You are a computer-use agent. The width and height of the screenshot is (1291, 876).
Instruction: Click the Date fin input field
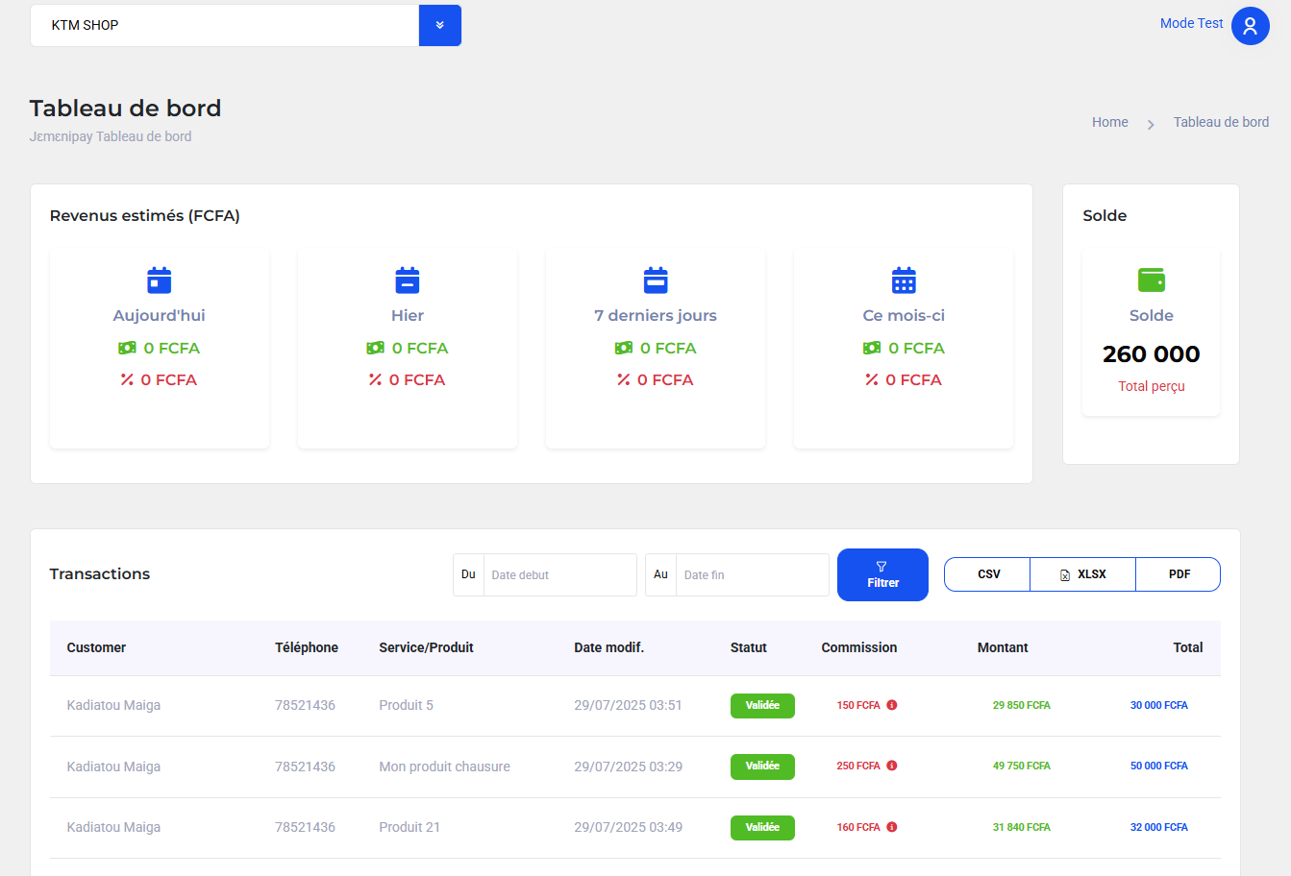751,575
